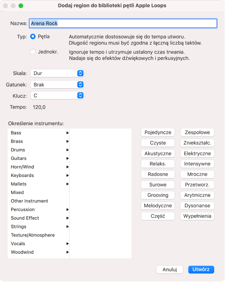
Task: Apply the "Zniekształc." descriptor
Action: tap(197, 143)
